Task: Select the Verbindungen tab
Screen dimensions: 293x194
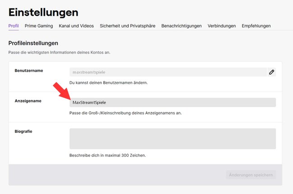Action: tap(222, 26)
